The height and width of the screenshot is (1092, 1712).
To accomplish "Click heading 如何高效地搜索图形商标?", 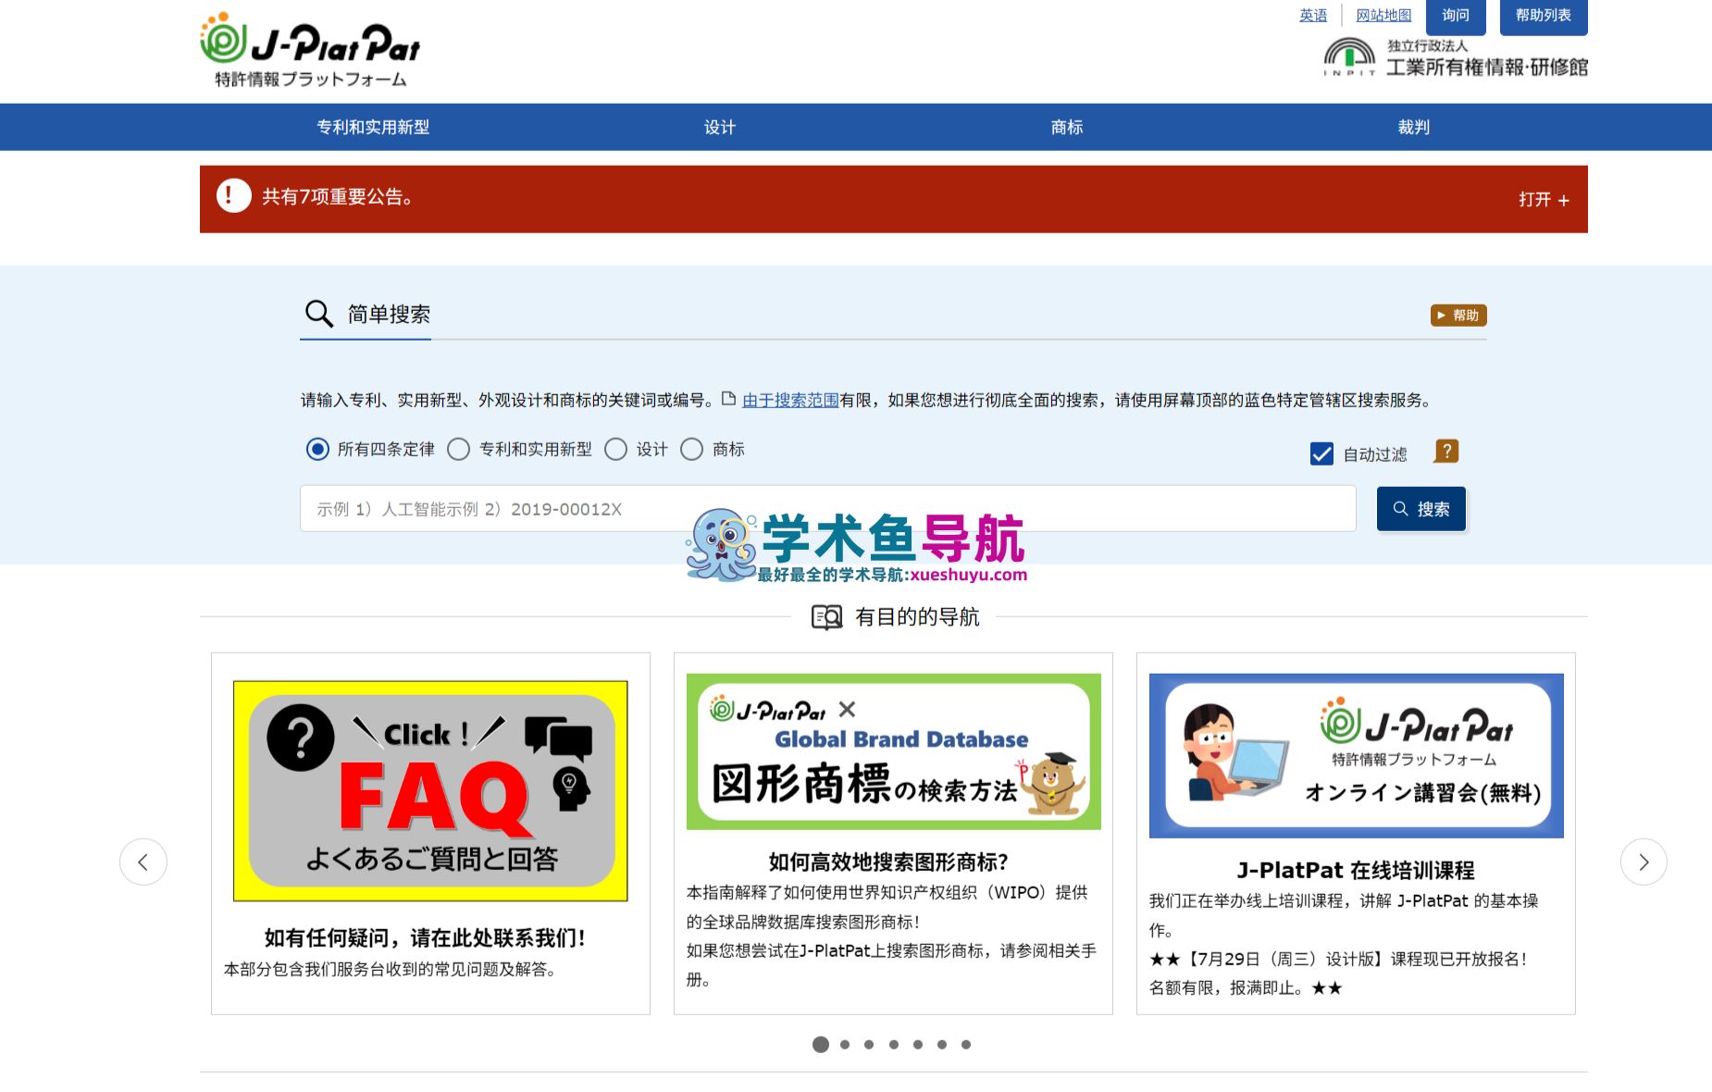I will coord(888,862).
